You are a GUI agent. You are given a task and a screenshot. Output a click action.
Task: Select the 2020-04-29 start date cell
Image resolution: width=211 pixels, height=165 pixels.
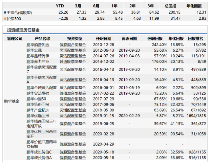(x=104, y=144)
